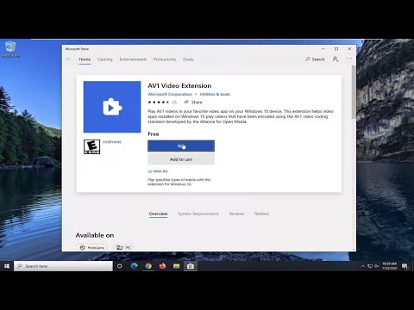Click the HoloLens device chip
The height and width of the screenshot is (310, 414).
(91, 247)
